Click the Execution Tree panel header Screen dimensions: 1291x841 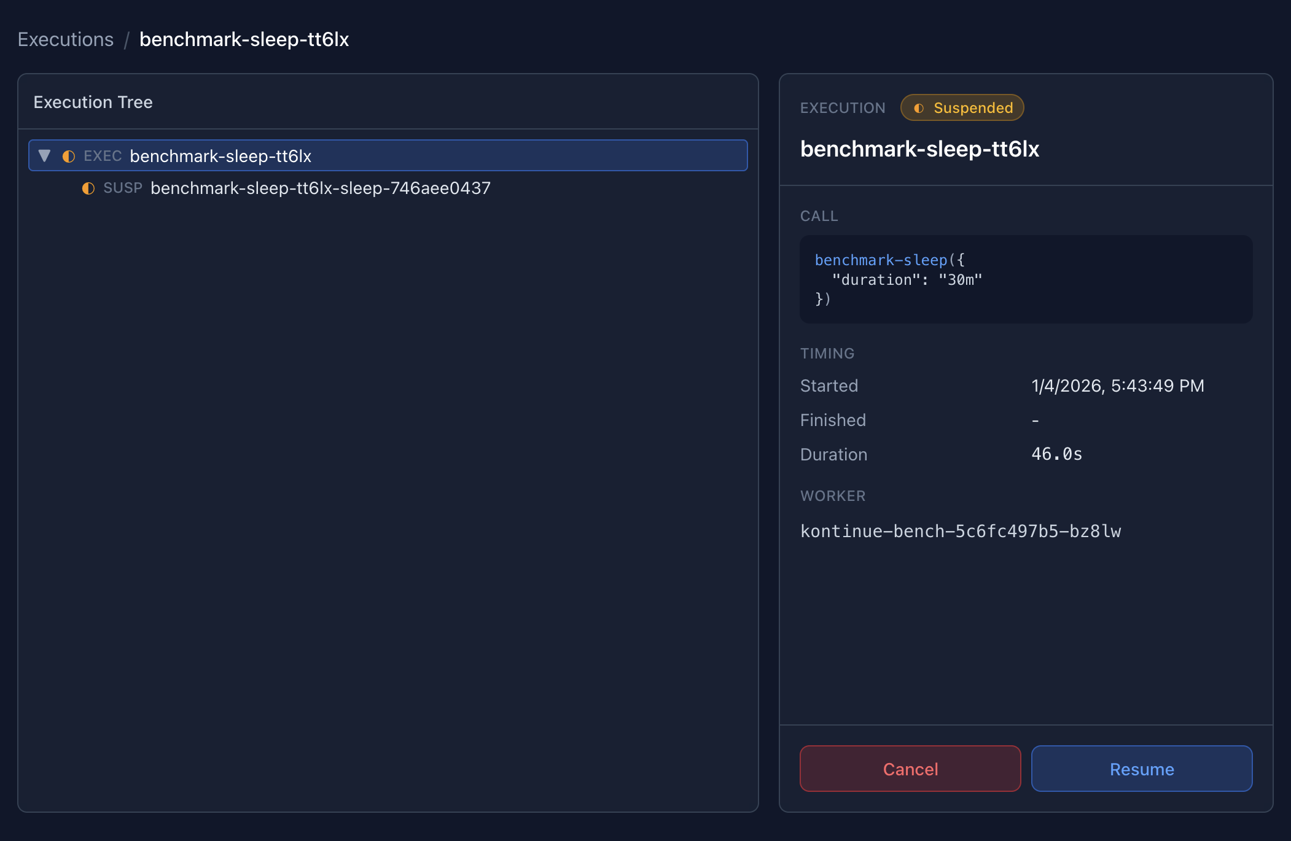tap(93, 102)
